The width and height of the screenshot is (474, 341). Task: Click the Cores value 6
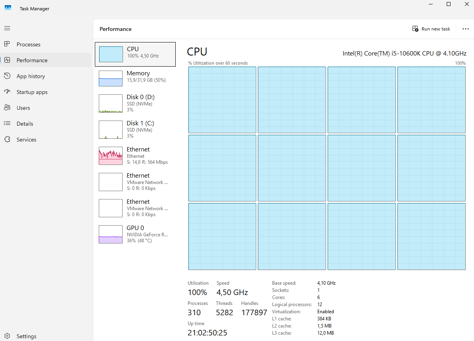[x=319, y=297]
